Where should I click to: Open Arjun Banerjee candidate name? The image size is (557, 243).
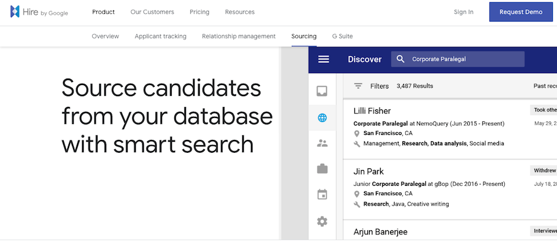[x=381, y=232]
